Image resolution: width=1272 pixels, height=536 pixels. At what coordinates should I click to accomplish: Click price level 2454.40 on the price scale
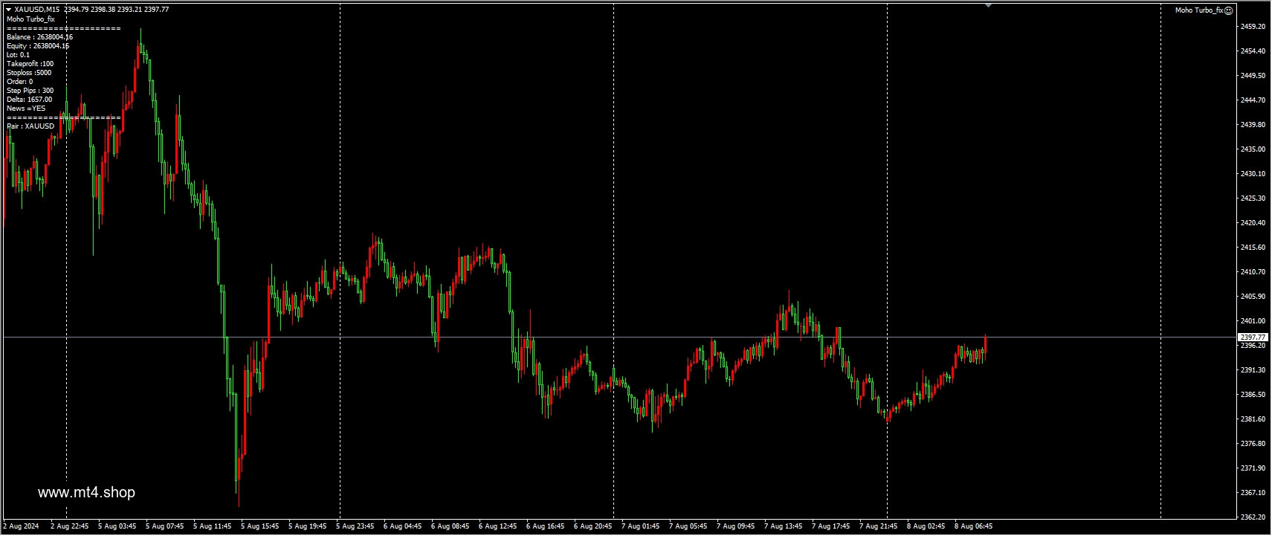1253,51
